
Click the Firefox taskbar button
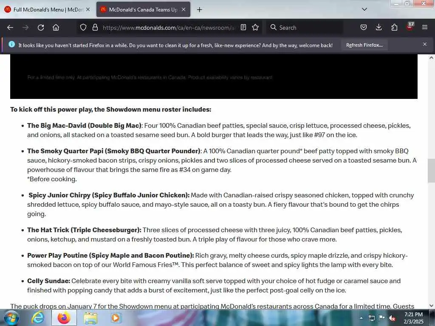(x=64, y=318)
